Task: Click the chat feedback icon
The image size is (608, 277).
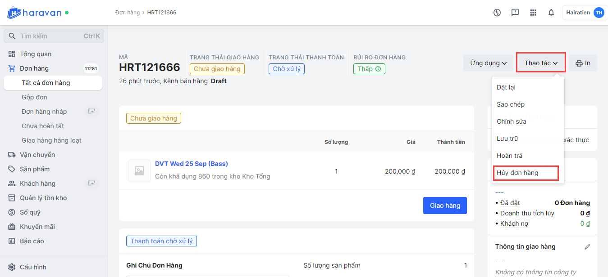Action: coord(515,13)
